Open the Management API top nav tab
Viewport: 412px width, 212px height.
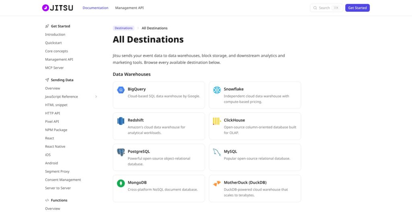pyautogui.click(x=129, y=8)
